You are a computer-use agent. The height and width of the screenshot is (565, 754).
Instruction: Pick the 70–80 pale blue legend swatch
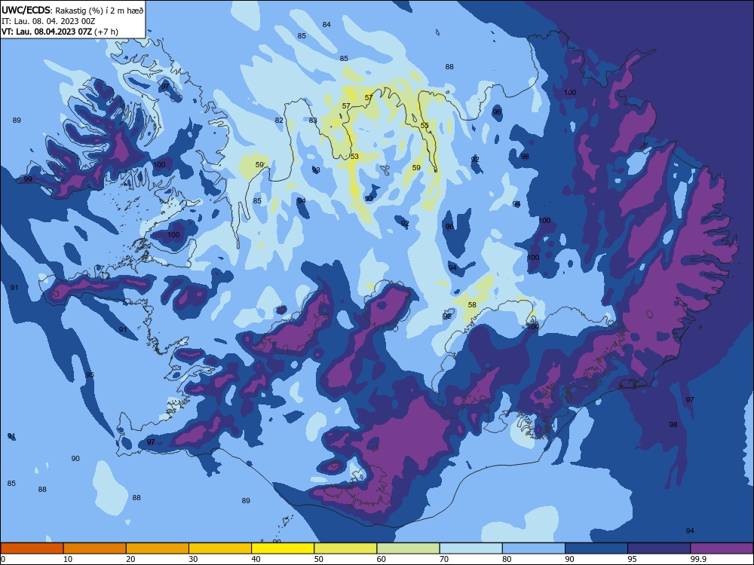(470, 548)
